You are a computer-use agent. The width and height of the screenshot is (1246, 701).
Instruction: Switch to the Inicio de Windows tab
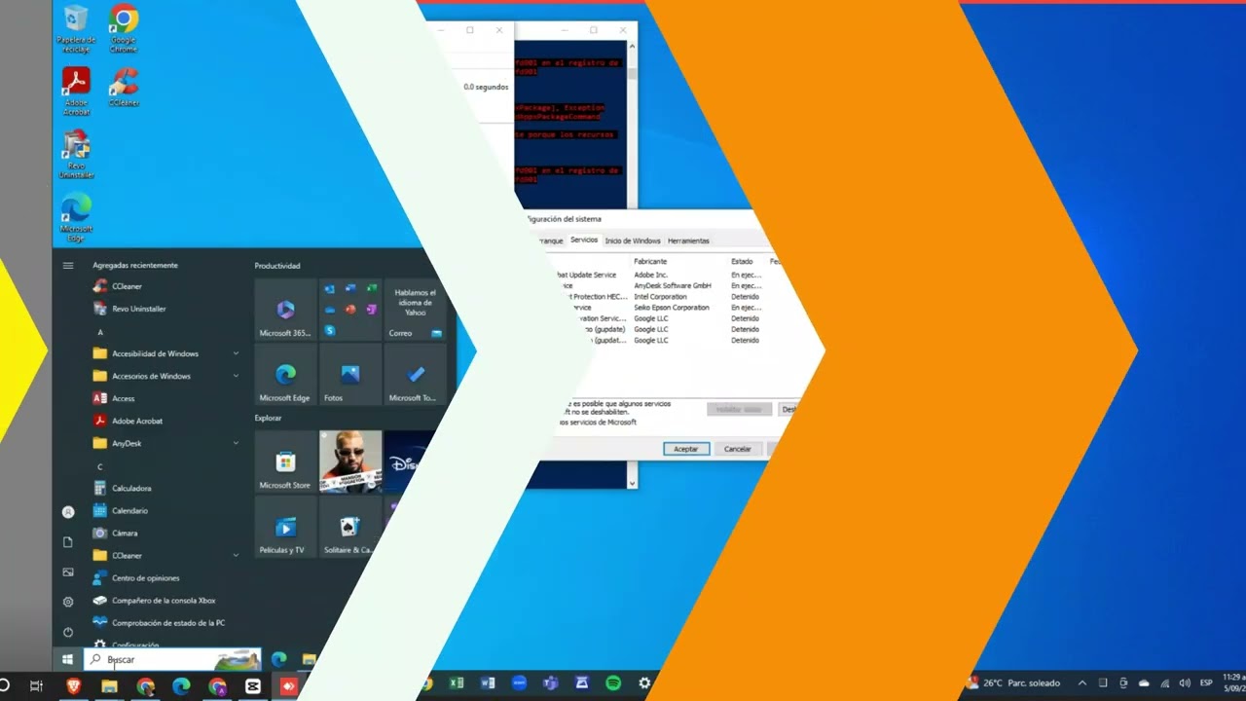pyautogui.click(x=633, y=240)
